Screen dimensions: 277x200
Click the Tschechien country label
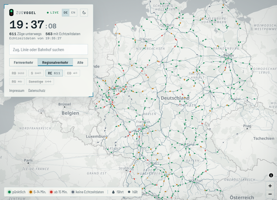point(264,138)
